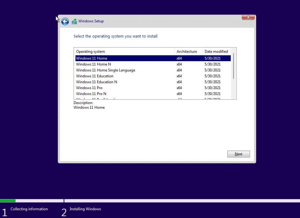This screenshot has height=218, width=300.
Task: Click the Date modified column header
Action: 216,52
